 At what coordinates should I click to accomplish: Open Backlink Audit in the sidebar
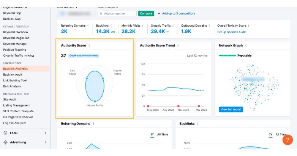click(x=13, y=75)
